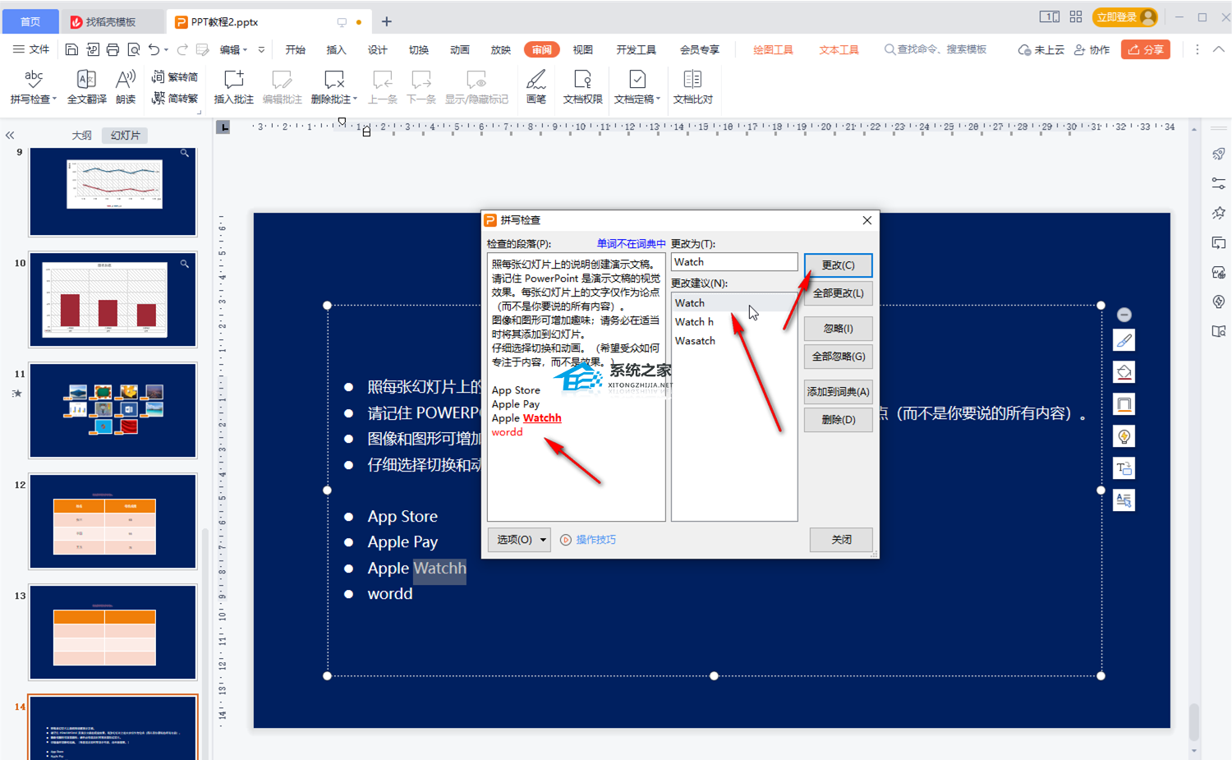The width and height of the screenshot is (1232, 760).
Task: Open document compare tool
Action: [692, 86]
